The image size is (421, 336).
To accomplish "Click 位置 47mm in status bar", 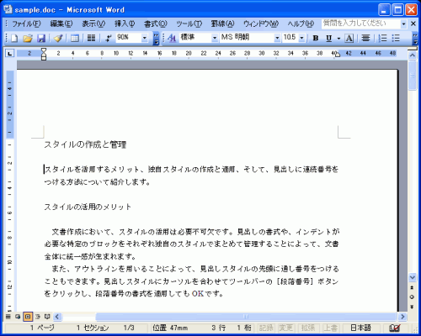I will [170, 328].
